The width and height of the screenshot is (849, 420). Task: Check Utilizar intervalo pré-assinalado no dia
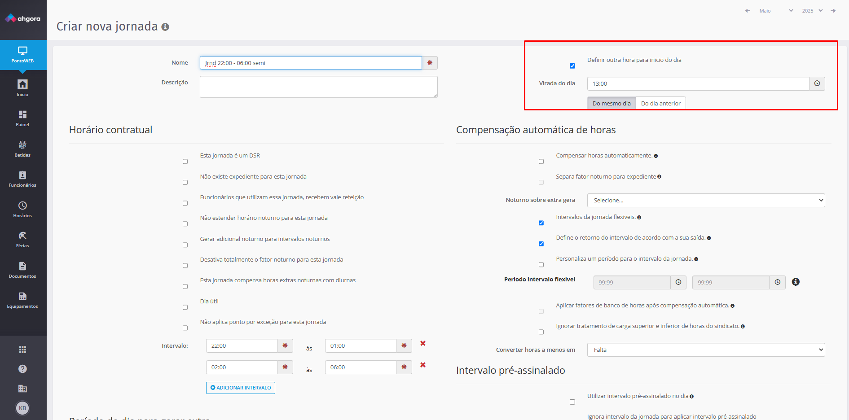point(572,402)
